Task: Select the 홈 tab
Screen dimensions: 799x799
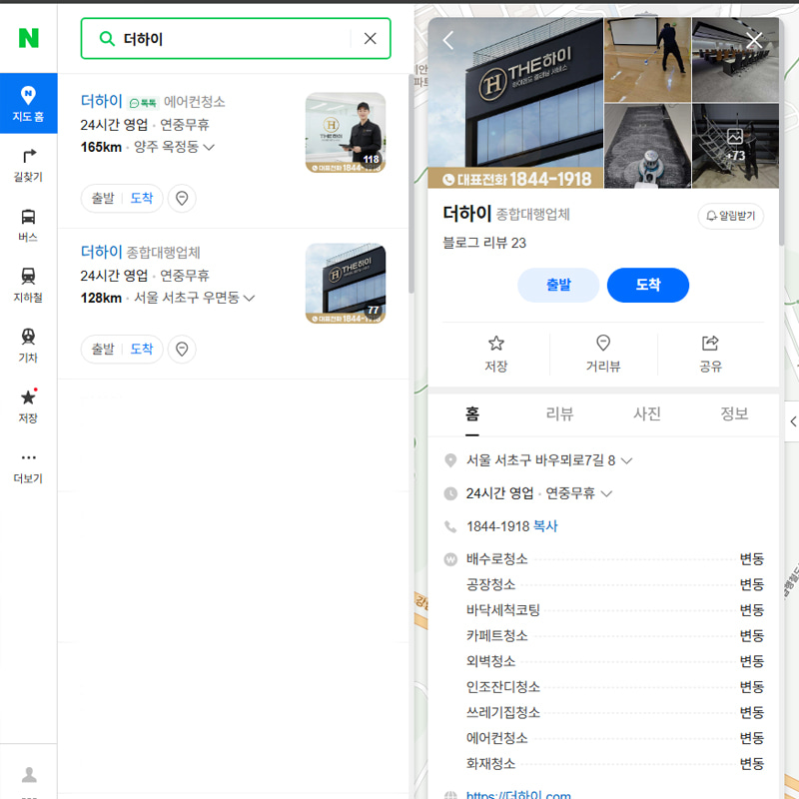Action: (x=472, y=414)
